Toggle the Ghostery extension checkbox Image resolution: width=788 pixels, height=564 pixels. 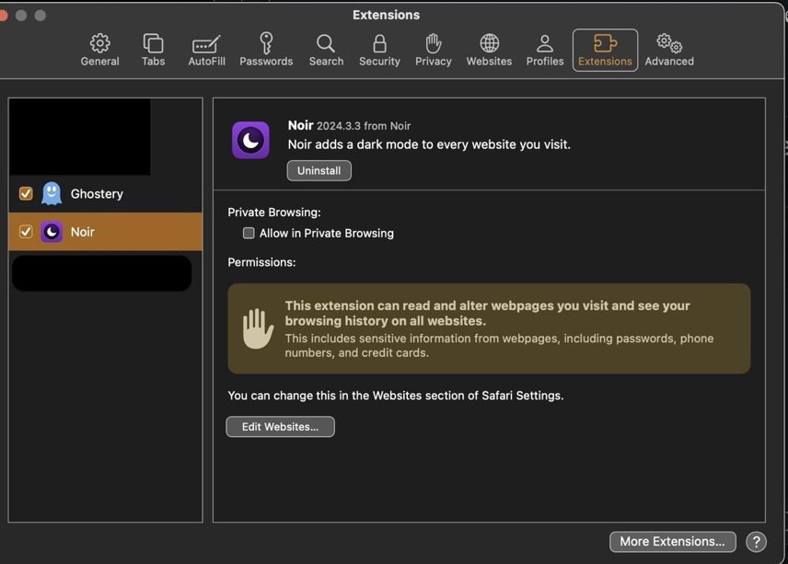pos(26,193)
